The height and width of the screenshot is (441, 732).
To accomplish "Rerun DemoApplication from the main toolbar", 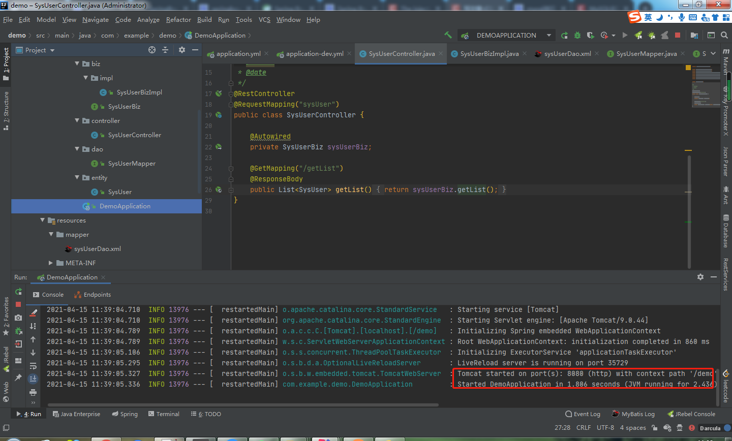I will tap(564, 35).
